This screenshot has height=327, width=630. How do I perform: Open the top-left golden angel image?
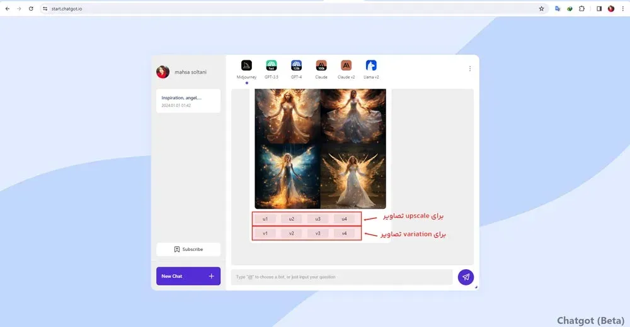pyautogui.click(x=288, y=116)
